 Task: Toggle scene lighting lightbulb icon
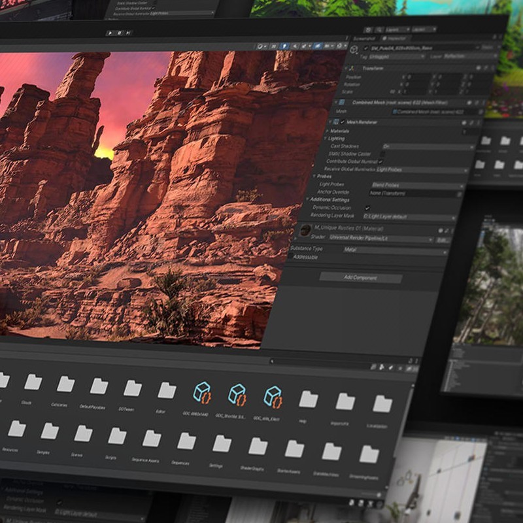tap(284, 46)
